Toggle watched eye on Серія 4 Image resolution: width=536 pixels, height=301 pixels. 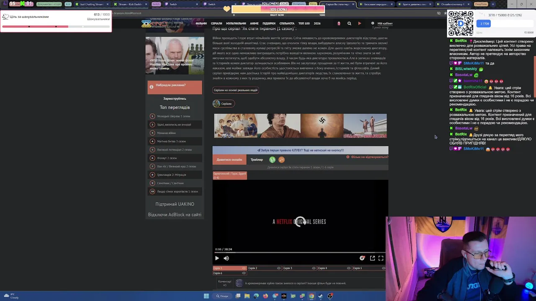[348, 268]
